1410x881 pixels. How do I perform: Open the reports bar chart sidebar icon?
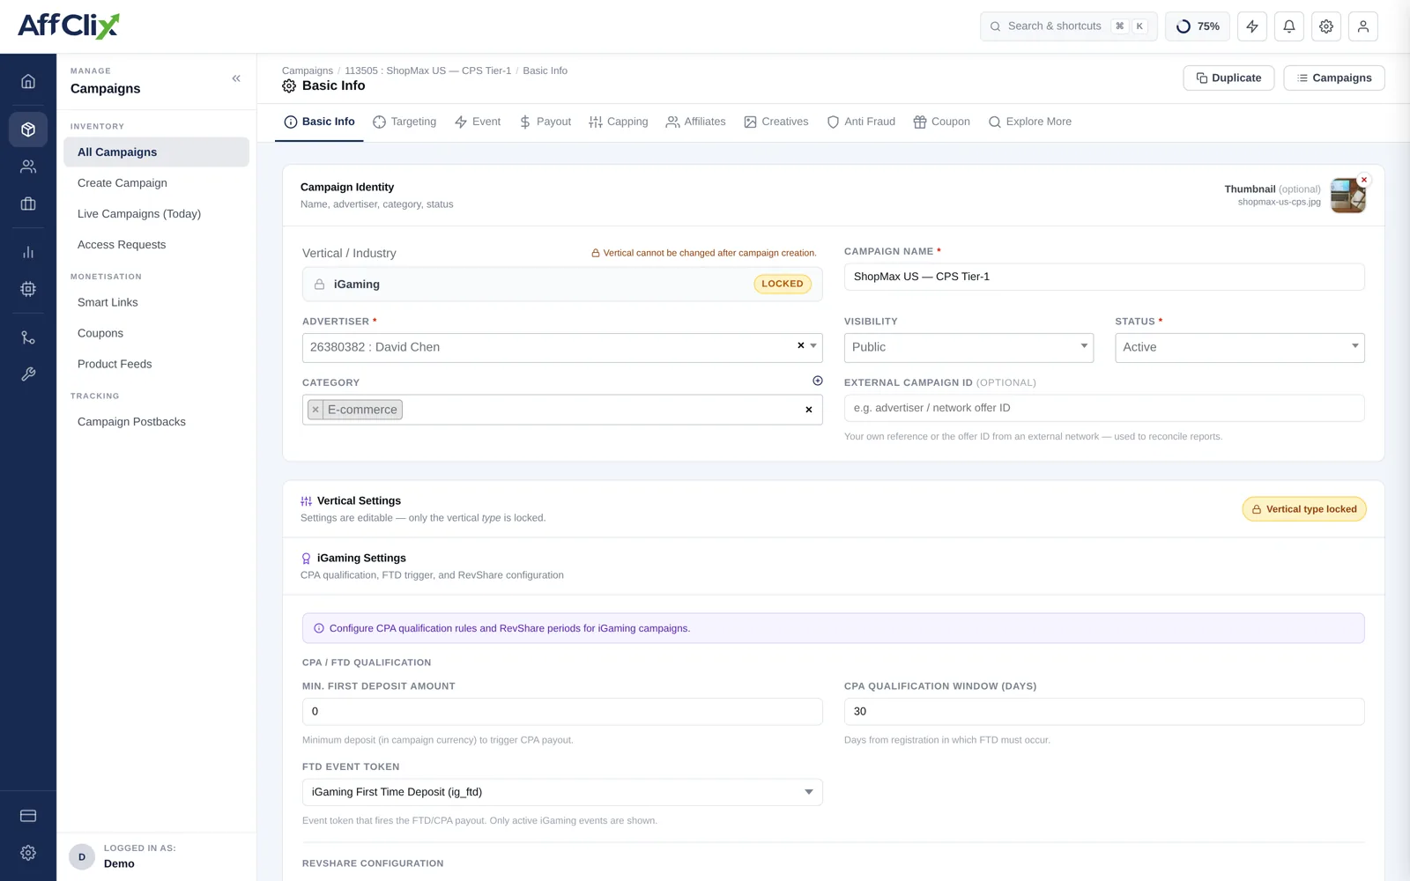pyautogui.click(x=28, y=252)
